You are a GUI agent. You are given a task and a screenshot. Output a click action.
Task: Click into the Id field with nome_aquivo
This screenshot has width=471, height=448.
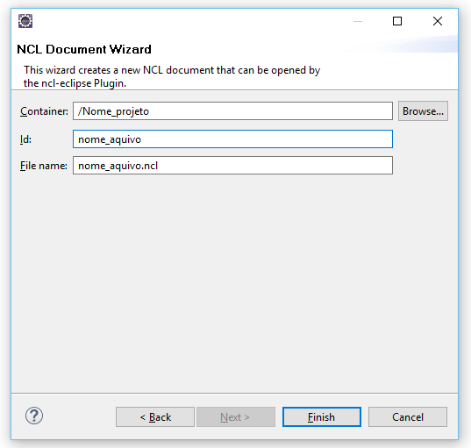[232, 139]
